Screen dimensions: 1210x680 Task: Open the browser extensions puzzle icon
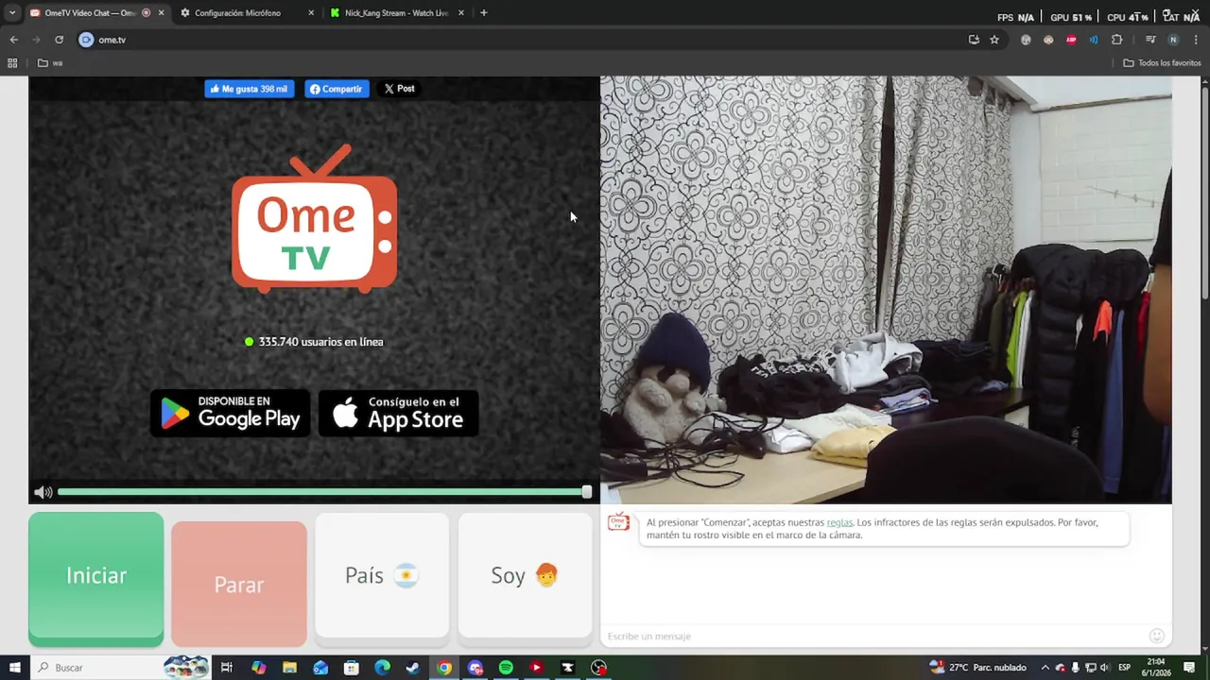click(1117, 40)
